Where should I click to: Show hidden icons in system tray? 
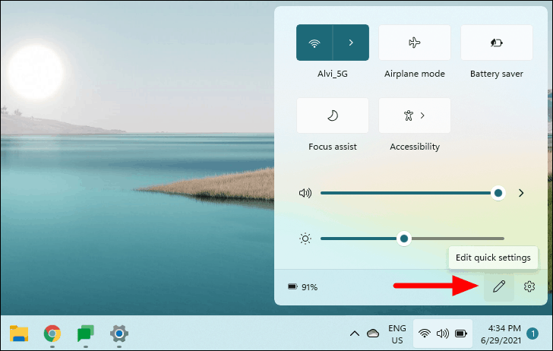point(355,334)
